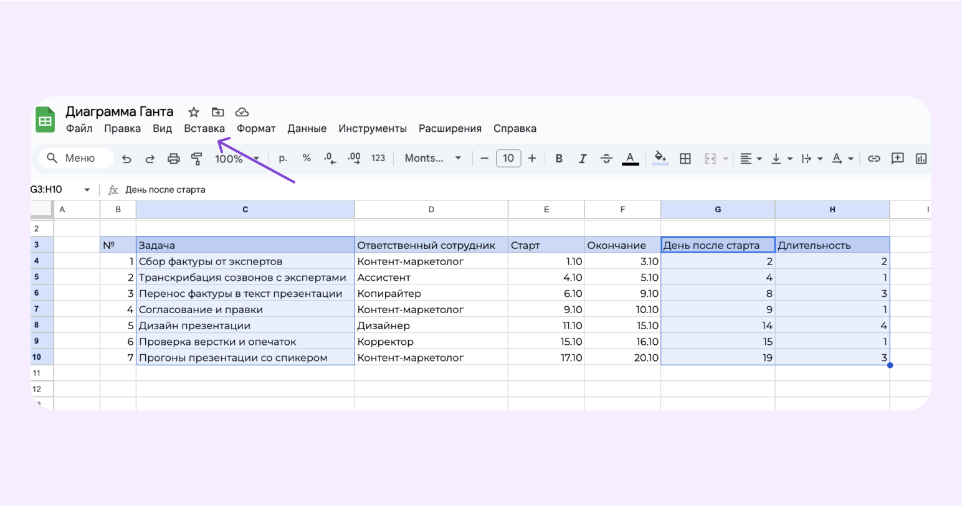Format as currency (р.)
962x506 pixels.
(283, 158)
